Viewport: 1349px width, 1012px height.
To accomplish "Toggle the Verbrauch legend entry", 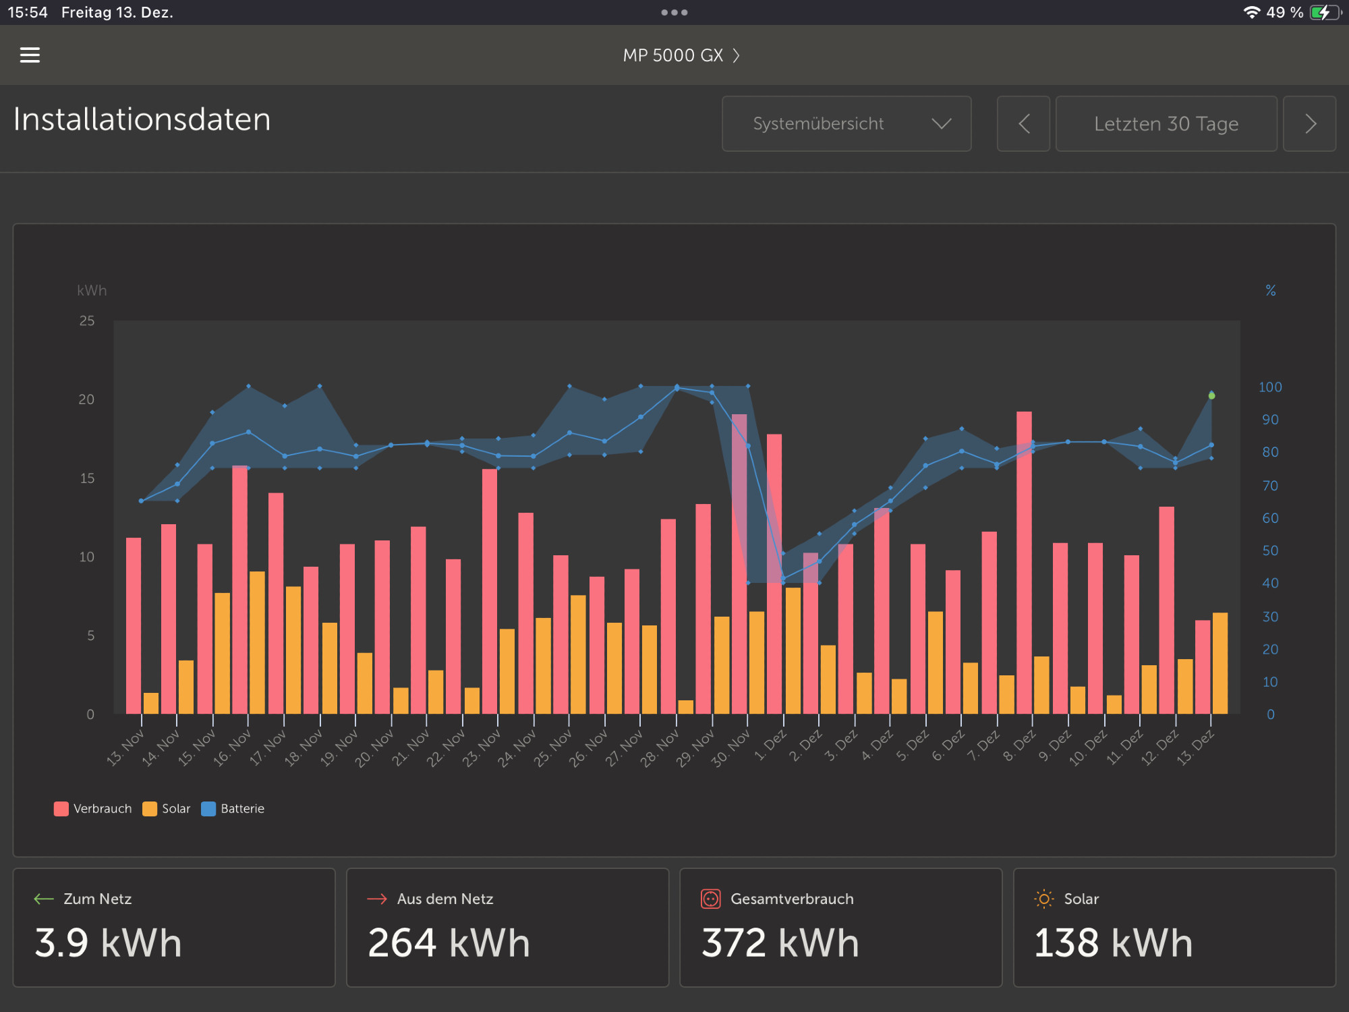I will (93, 808).
